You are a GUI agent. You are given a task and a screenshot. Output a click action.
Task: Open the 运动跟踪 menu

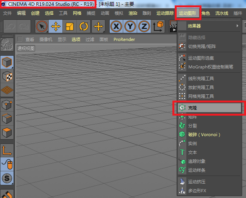click(x=165, y=13)
